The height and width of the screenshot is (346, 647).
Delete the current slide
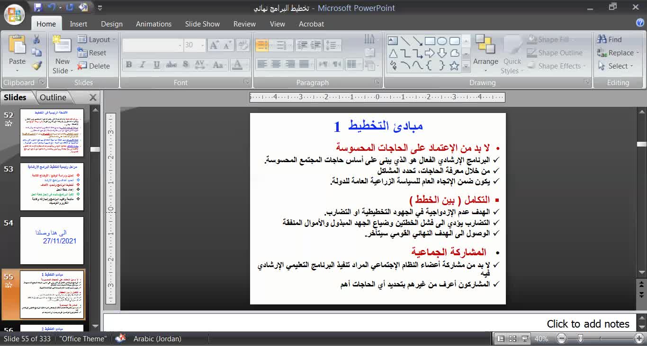[94, 66]
